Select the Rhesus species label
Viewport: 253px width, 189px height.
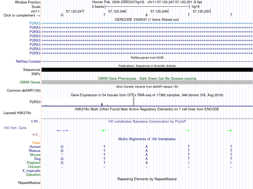(35, 151)
